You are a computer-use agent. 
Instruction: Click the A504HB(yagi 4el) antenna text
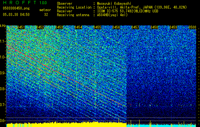pos(112,15)
